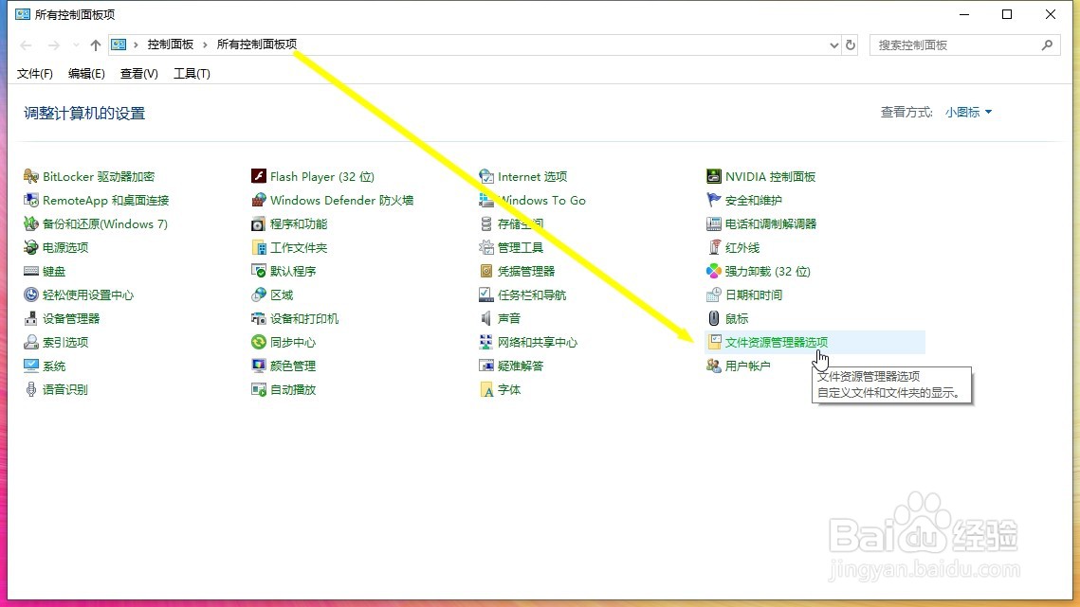Click the window title bar icon

(23, 14)
